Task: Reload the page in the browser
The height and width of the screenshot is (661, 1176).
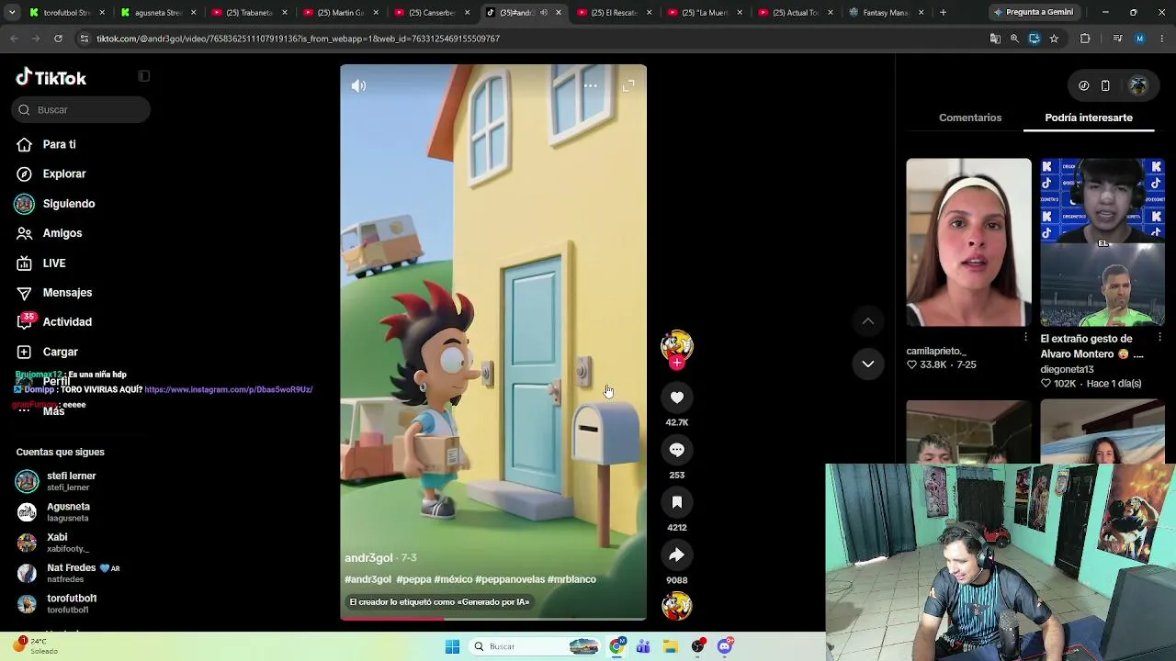Action: click(58, 39)
